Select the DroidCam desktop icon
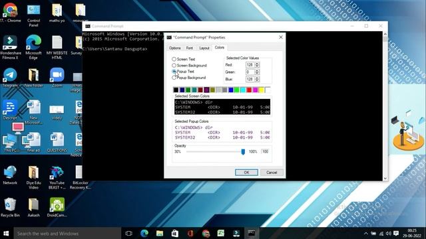426x239 pixels. (x=57, y=207)
